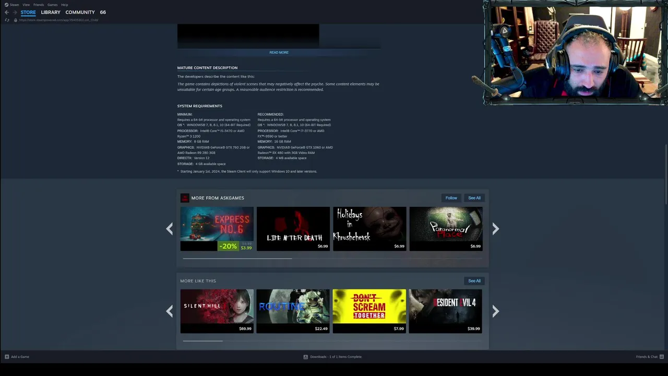This screenshot has height=376, width=668.
Task: Click the page vertical scrollbar
Action: [x=666, y=175]
